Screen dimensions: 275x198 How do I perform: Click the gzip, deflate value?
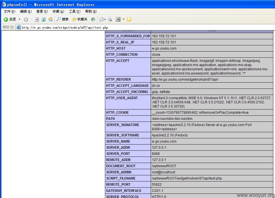click(x=161, y=92)
